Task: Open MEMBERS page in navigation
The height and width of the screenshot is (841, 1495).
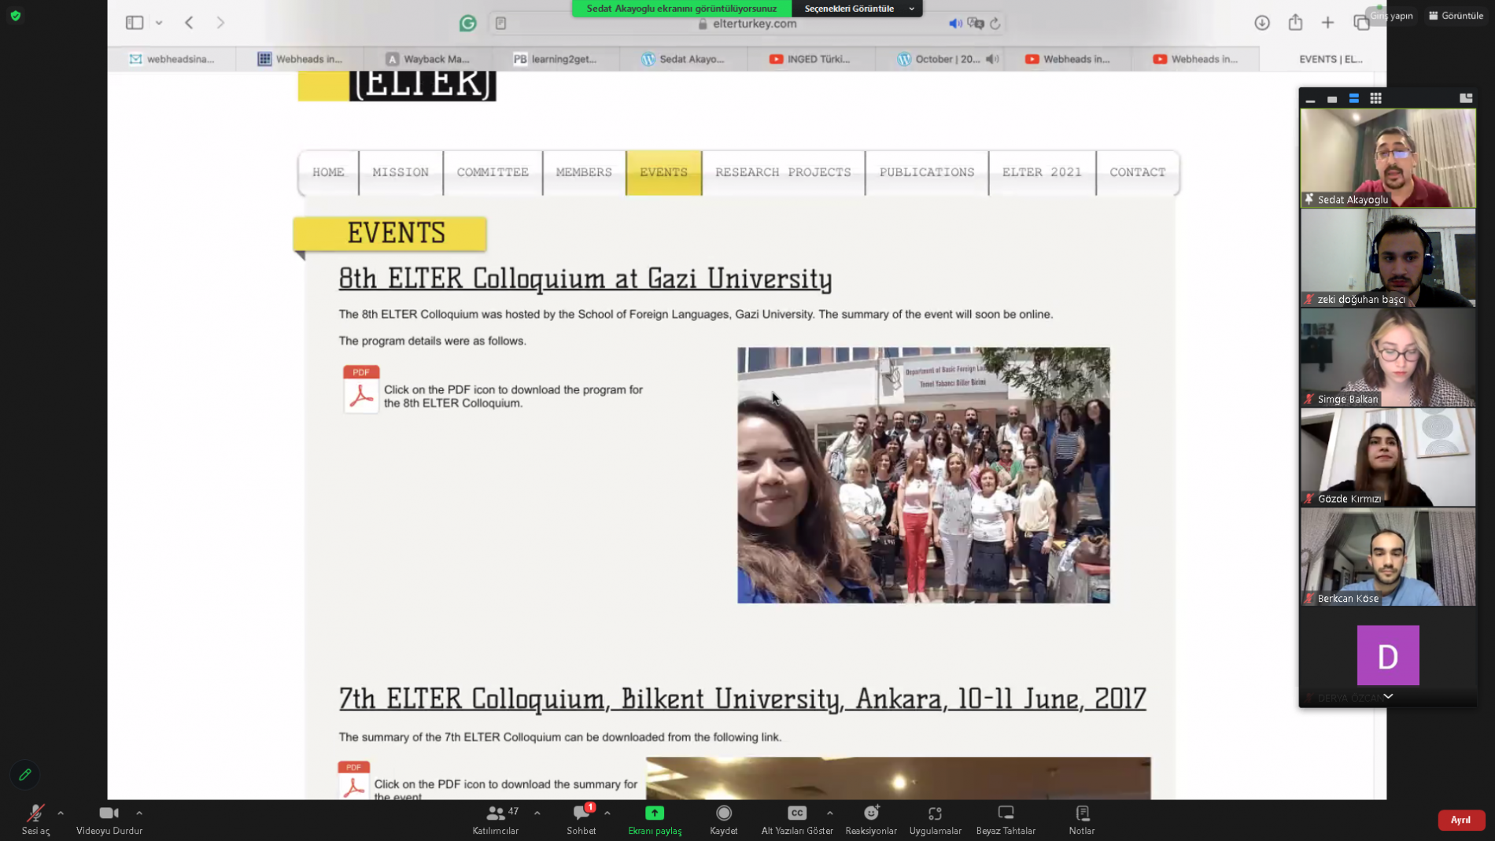Action: pyautogui.click(x=584, y=172)
